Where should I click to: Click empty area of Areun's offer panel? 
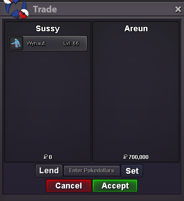click(136, 92)
